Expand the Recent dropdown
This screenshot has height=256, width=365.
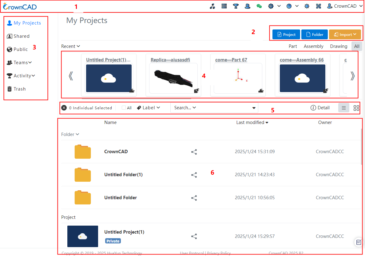[x=70, y=46]
